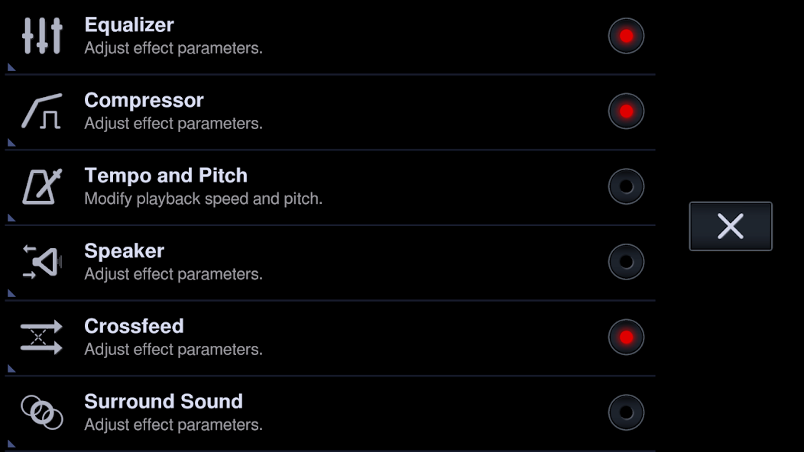This screenshot has height=452, width=804.
Task: Expand the Compressor corner triangle
Action: [11, 143]
